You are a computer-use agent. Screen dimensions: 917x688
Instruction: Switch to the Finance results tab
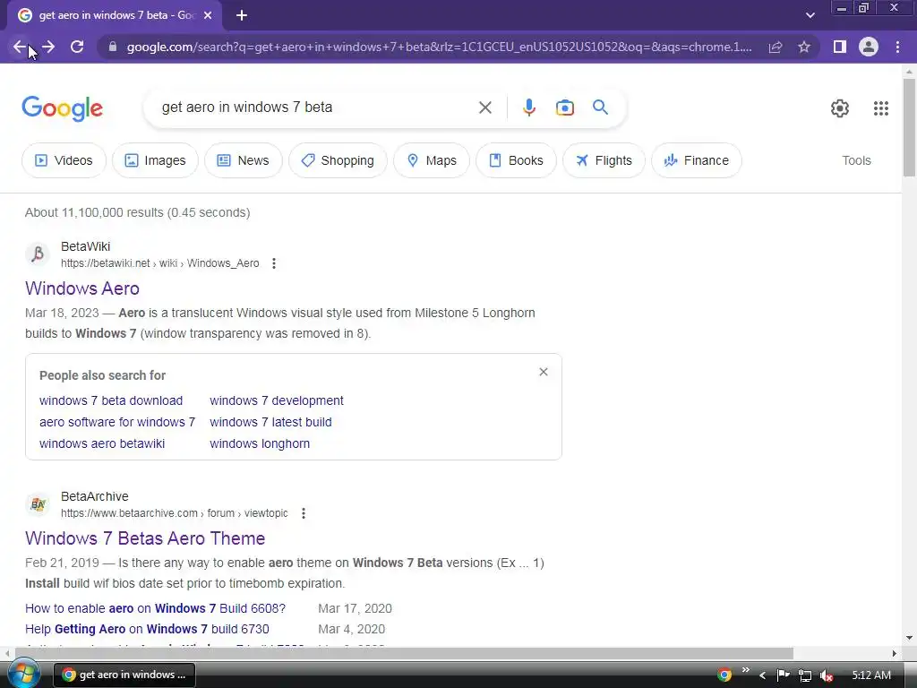pos(697,160)
